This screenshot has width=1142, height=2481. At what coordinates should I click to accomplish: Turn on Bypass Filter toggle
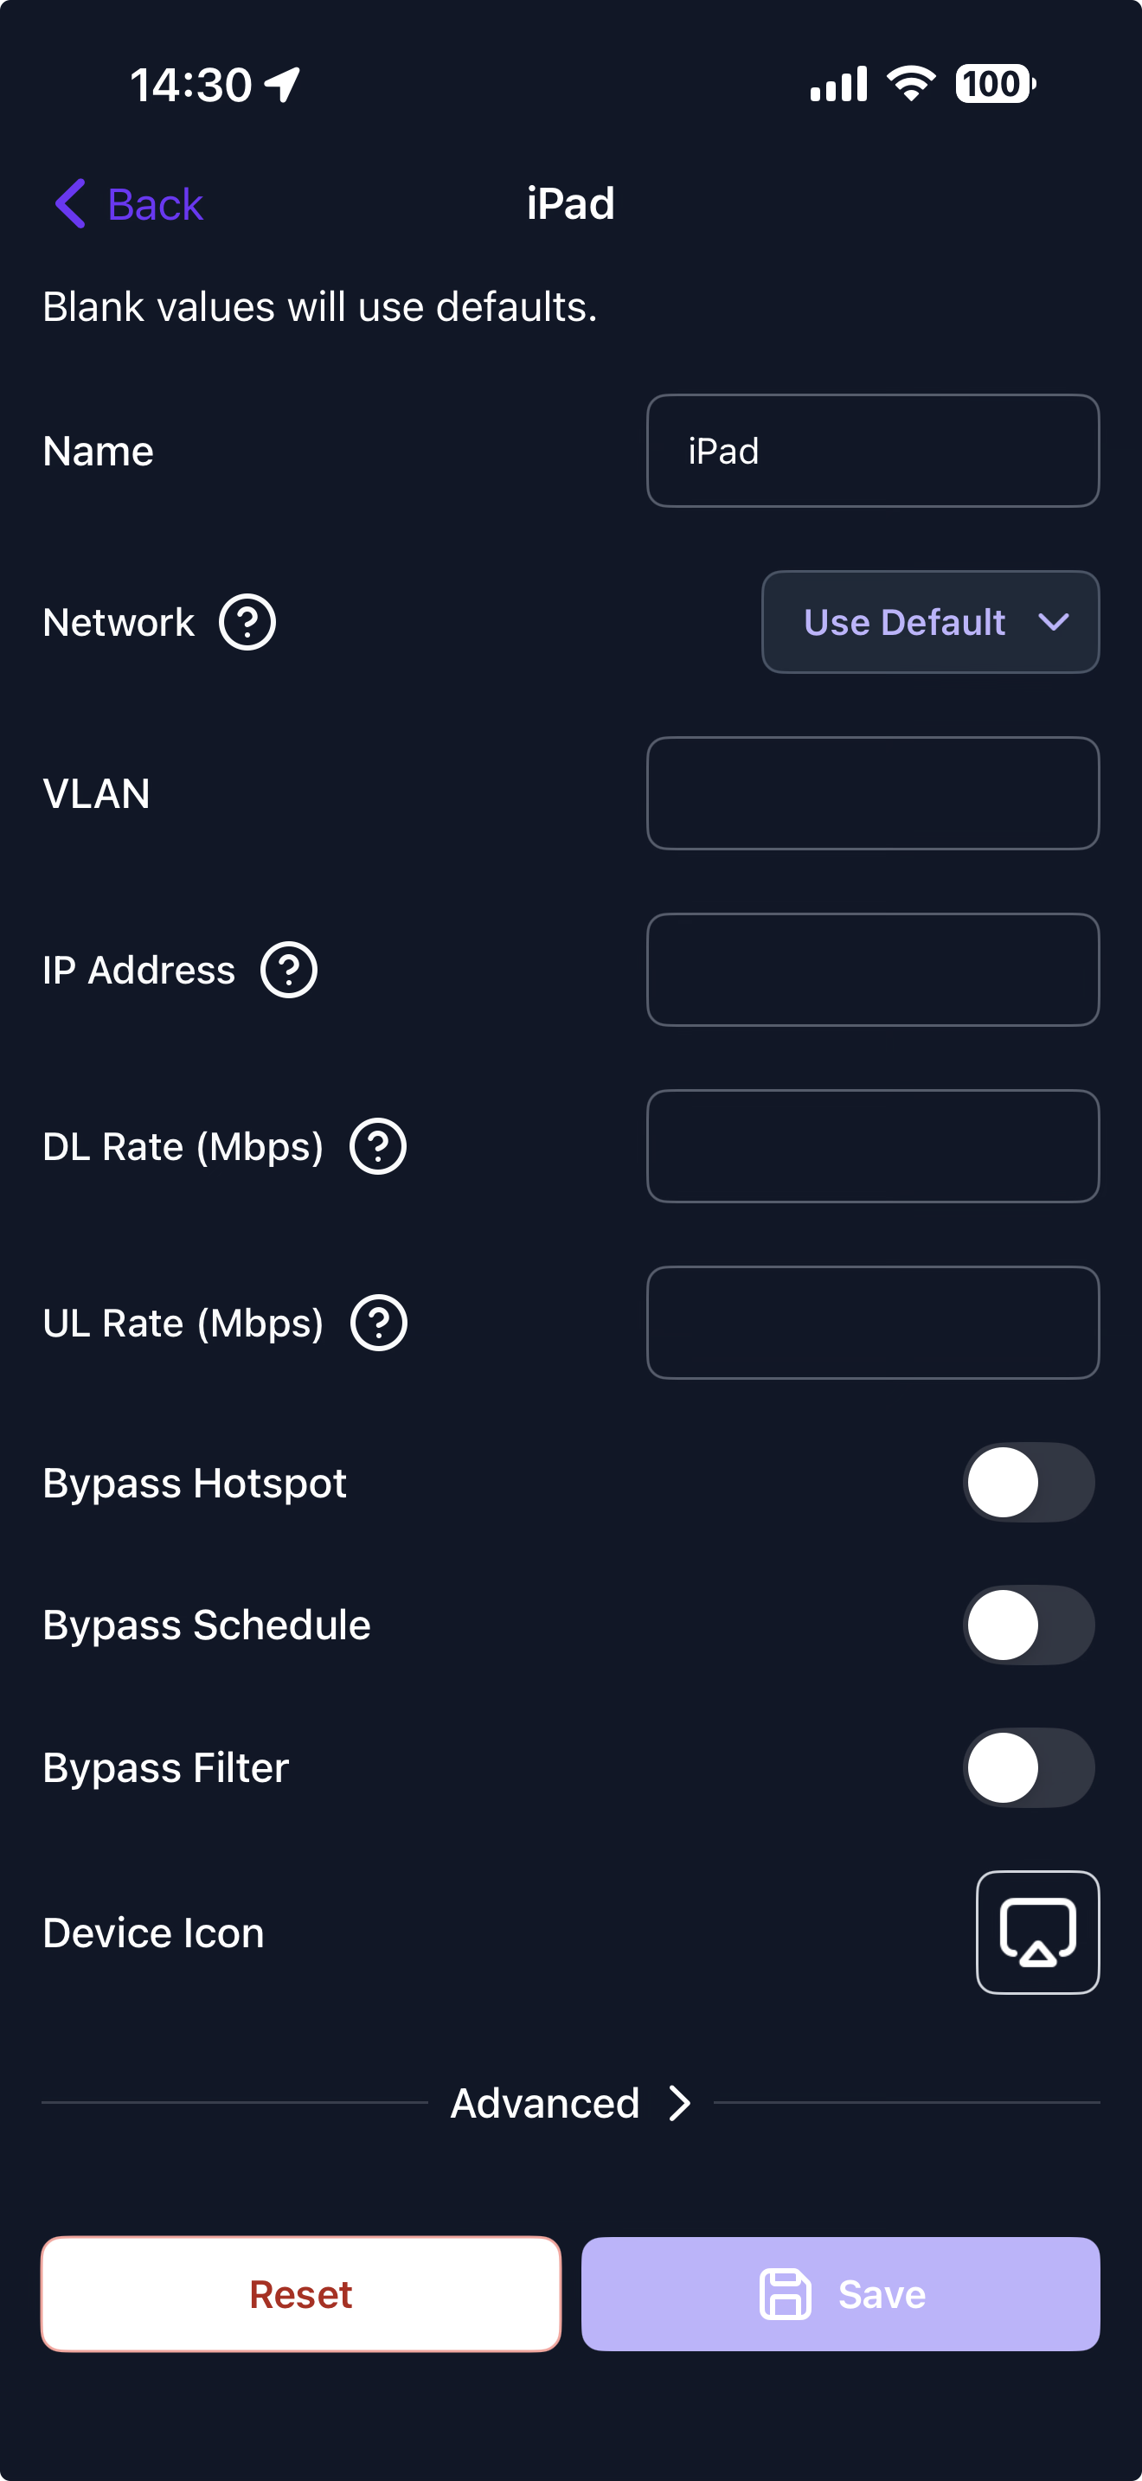click(1029, 1767)
